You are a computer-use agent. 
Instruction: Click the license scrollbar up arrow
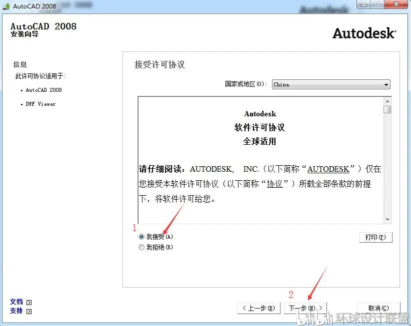pos(387,101)
